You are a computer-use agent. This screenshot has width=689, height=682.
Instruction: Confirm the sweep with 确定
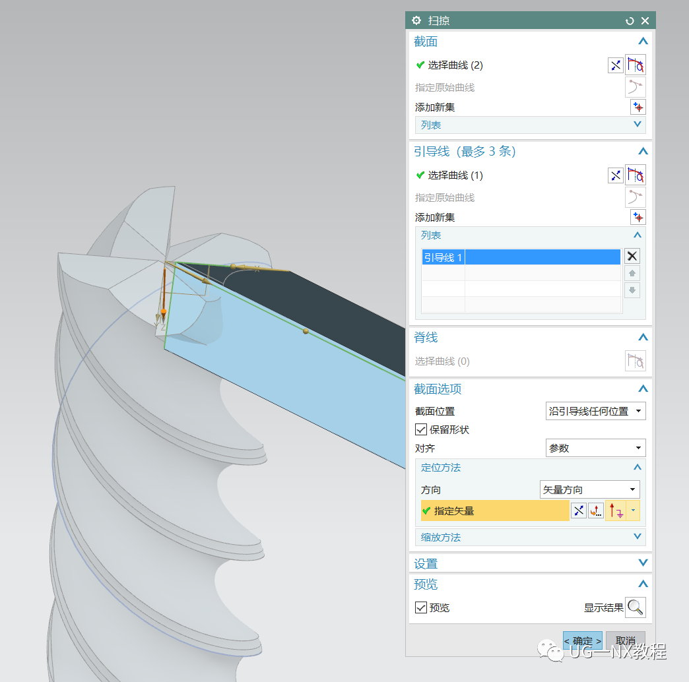(x=582, y=640)
